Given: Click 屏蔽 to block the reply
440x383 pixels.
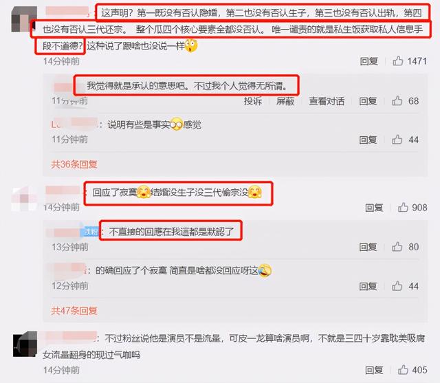Looking at the screenshot, I should 285,101.
